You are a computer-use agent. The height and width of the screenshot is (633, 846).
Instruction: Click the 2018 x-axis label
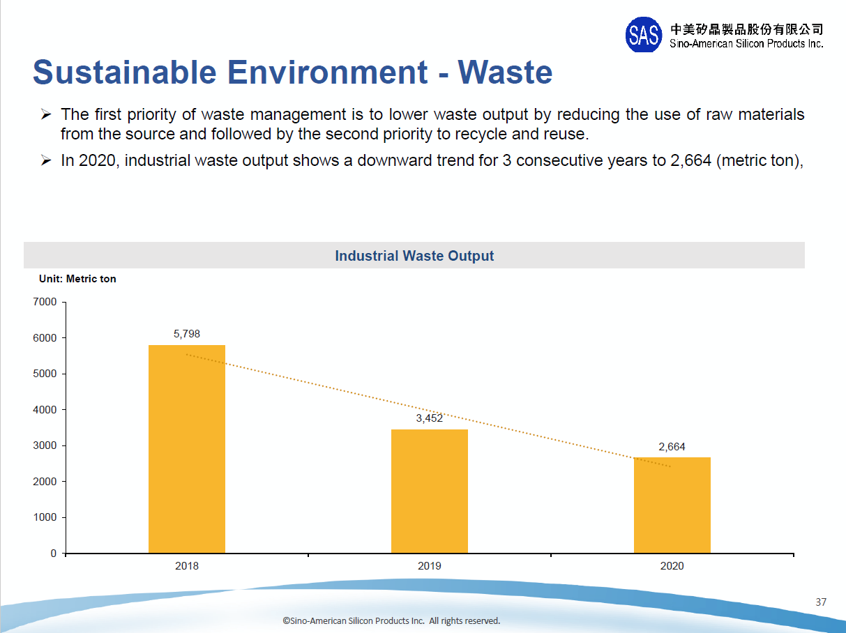pyautogui.click(x=187, y=566)
